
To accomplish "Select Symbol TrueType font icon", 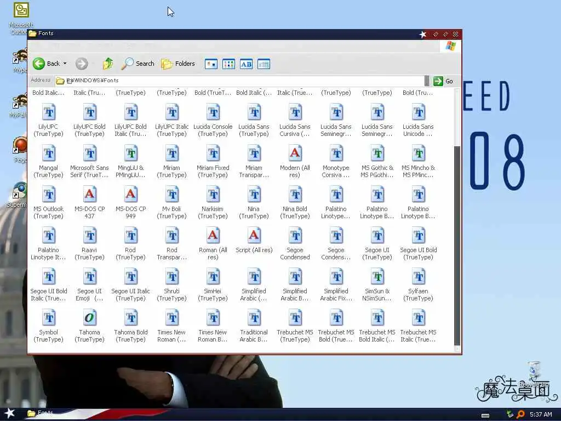I will [x=49, y=318].
